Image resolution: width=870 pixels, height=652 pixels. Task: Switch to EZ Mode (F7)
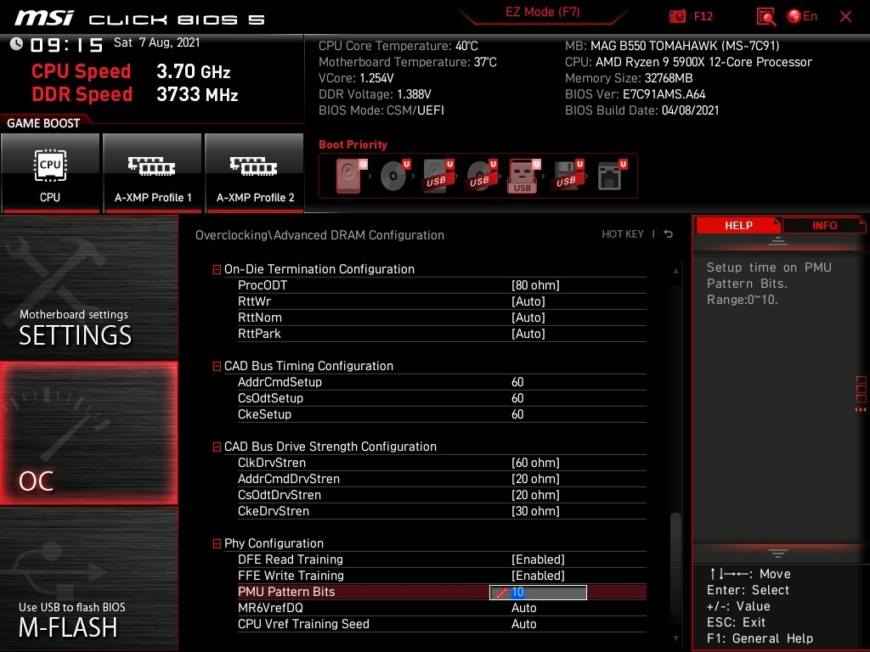coord(542,12)
